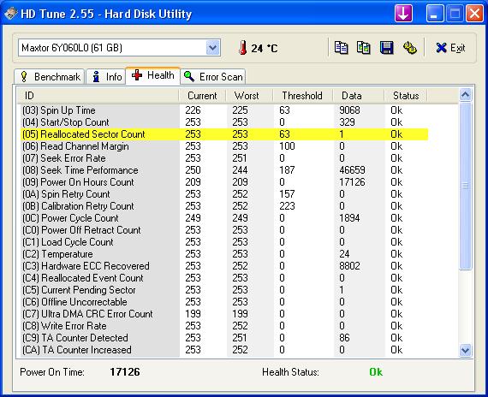Screen dimensions: 488x397
Task: Select the (C6) Offline Uncorrectable row
Action: click(x=224, y=302)
